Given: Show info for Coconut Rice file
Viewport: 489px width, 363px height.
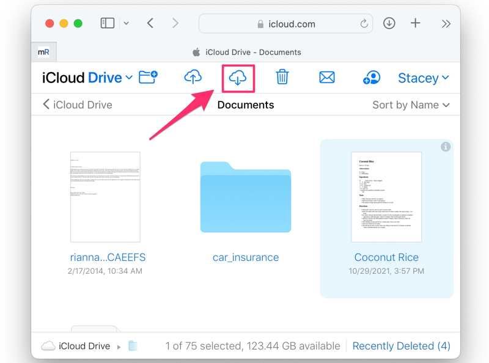Looking at the screenshot, I should coord(446,147).
